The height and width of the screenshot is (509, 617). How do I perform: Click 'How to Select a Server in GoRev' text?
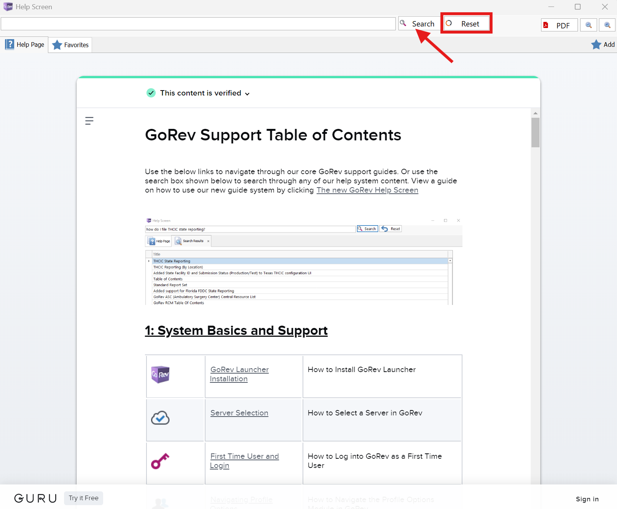point(365,413)
